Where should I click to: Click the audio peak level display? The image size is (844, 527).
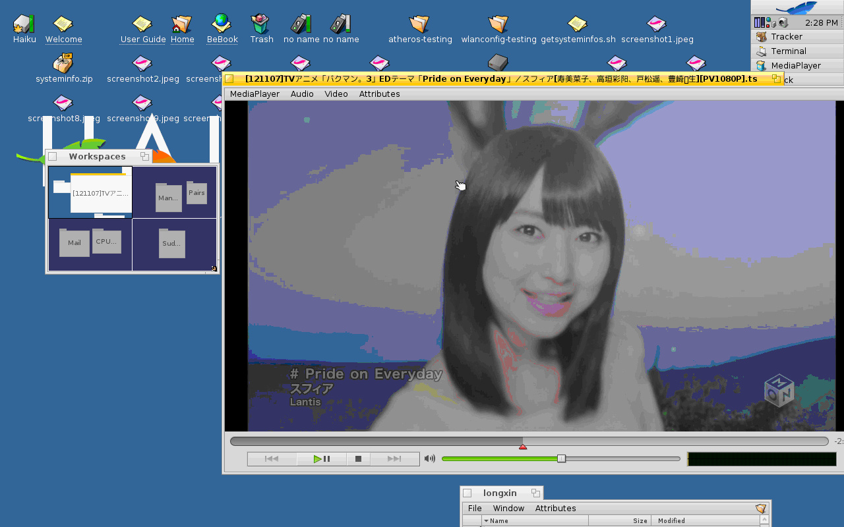762,459
